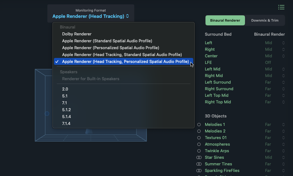
Task: Select Dolby Renderer from the menu
Action: pos(77,34)
